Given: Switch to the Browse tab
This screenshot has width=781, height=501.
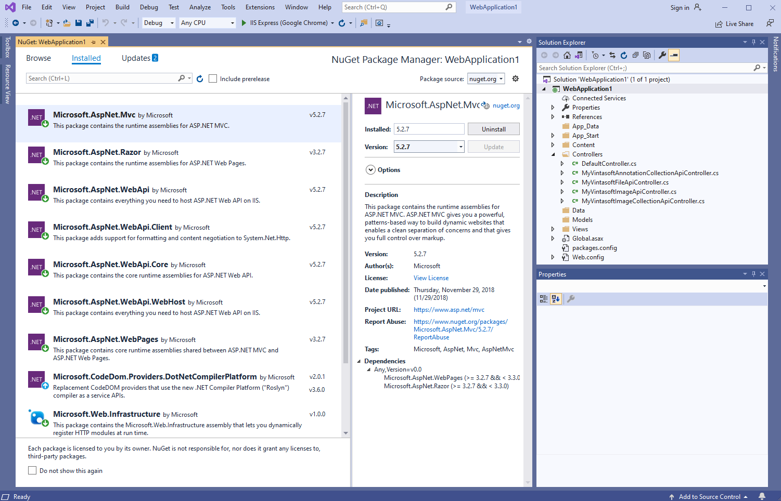Looking at the screenshot, I should [39, 58].
